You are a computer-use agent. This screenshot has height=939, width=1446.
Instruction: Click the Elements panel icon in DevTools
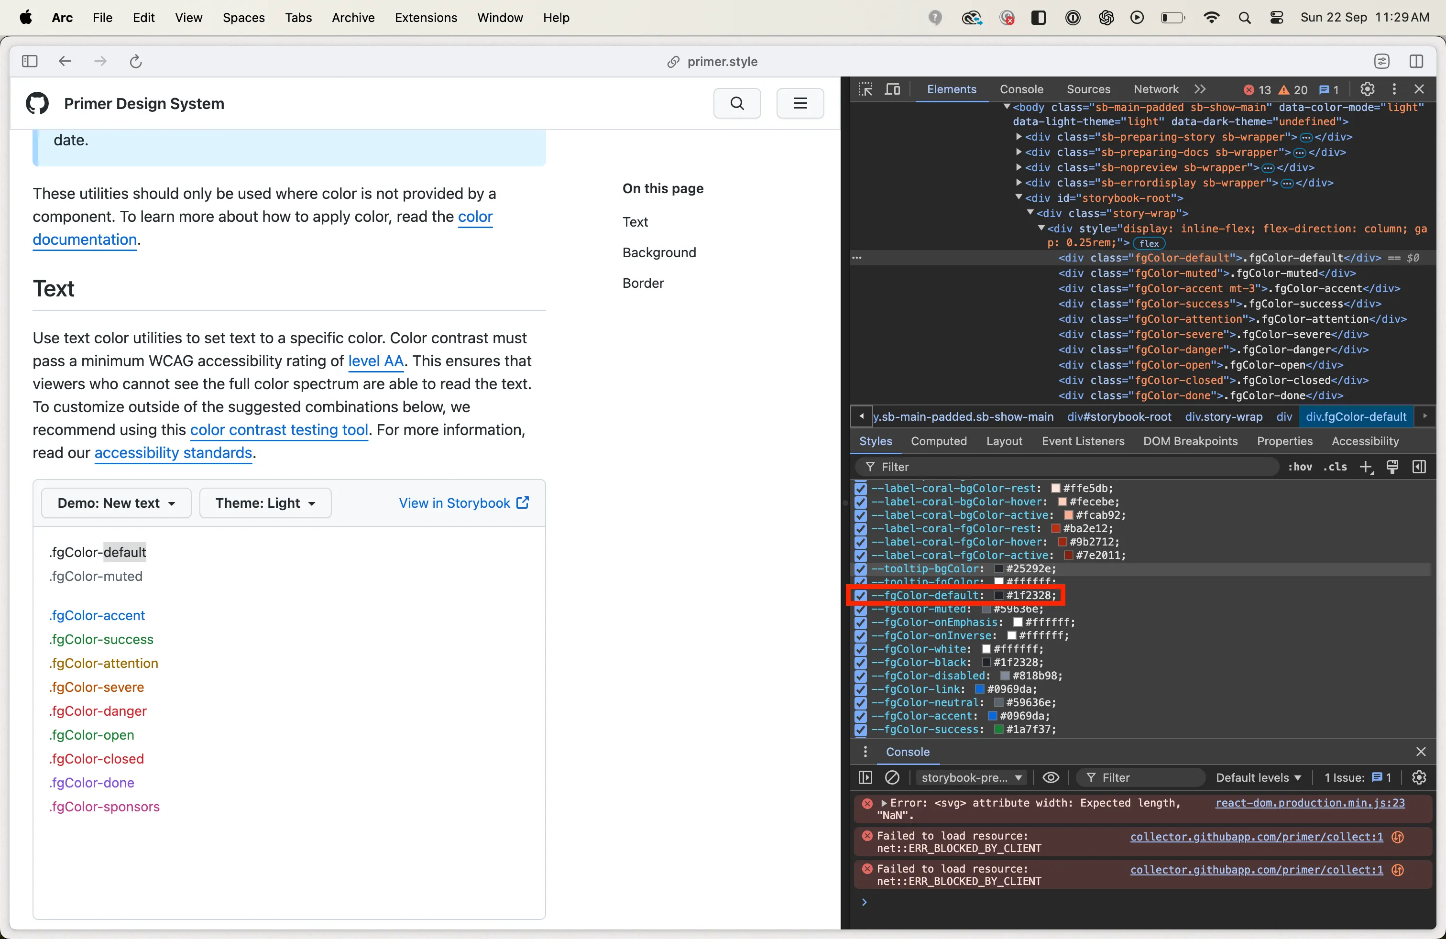tap(949, 88)
